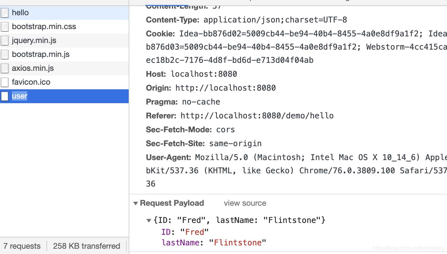Screen dimensions: 447x254
Task: Click the Content-Type application/json value
Action: [x=275, y=20]
